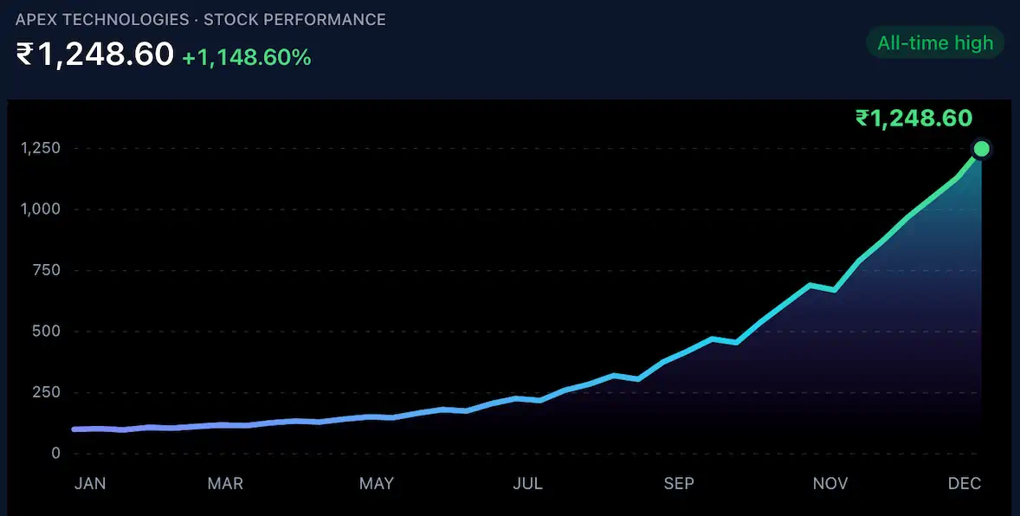Image resolution: width=1020 pixels, height=516 pixels.
Task: Click the +1,148.60% gain percentage
Action: (x=247, y=57)
